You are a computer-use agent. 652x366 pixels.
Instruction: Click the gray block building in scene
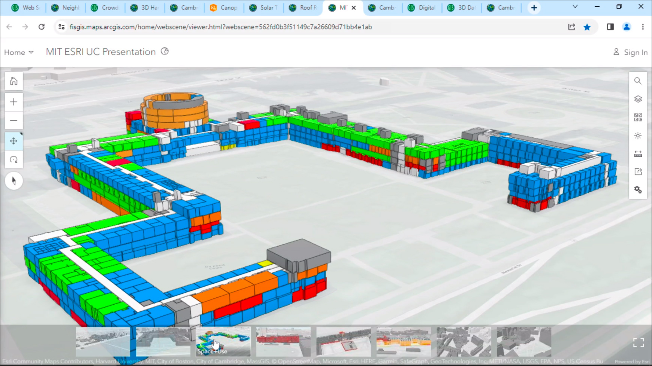[299, 255]
